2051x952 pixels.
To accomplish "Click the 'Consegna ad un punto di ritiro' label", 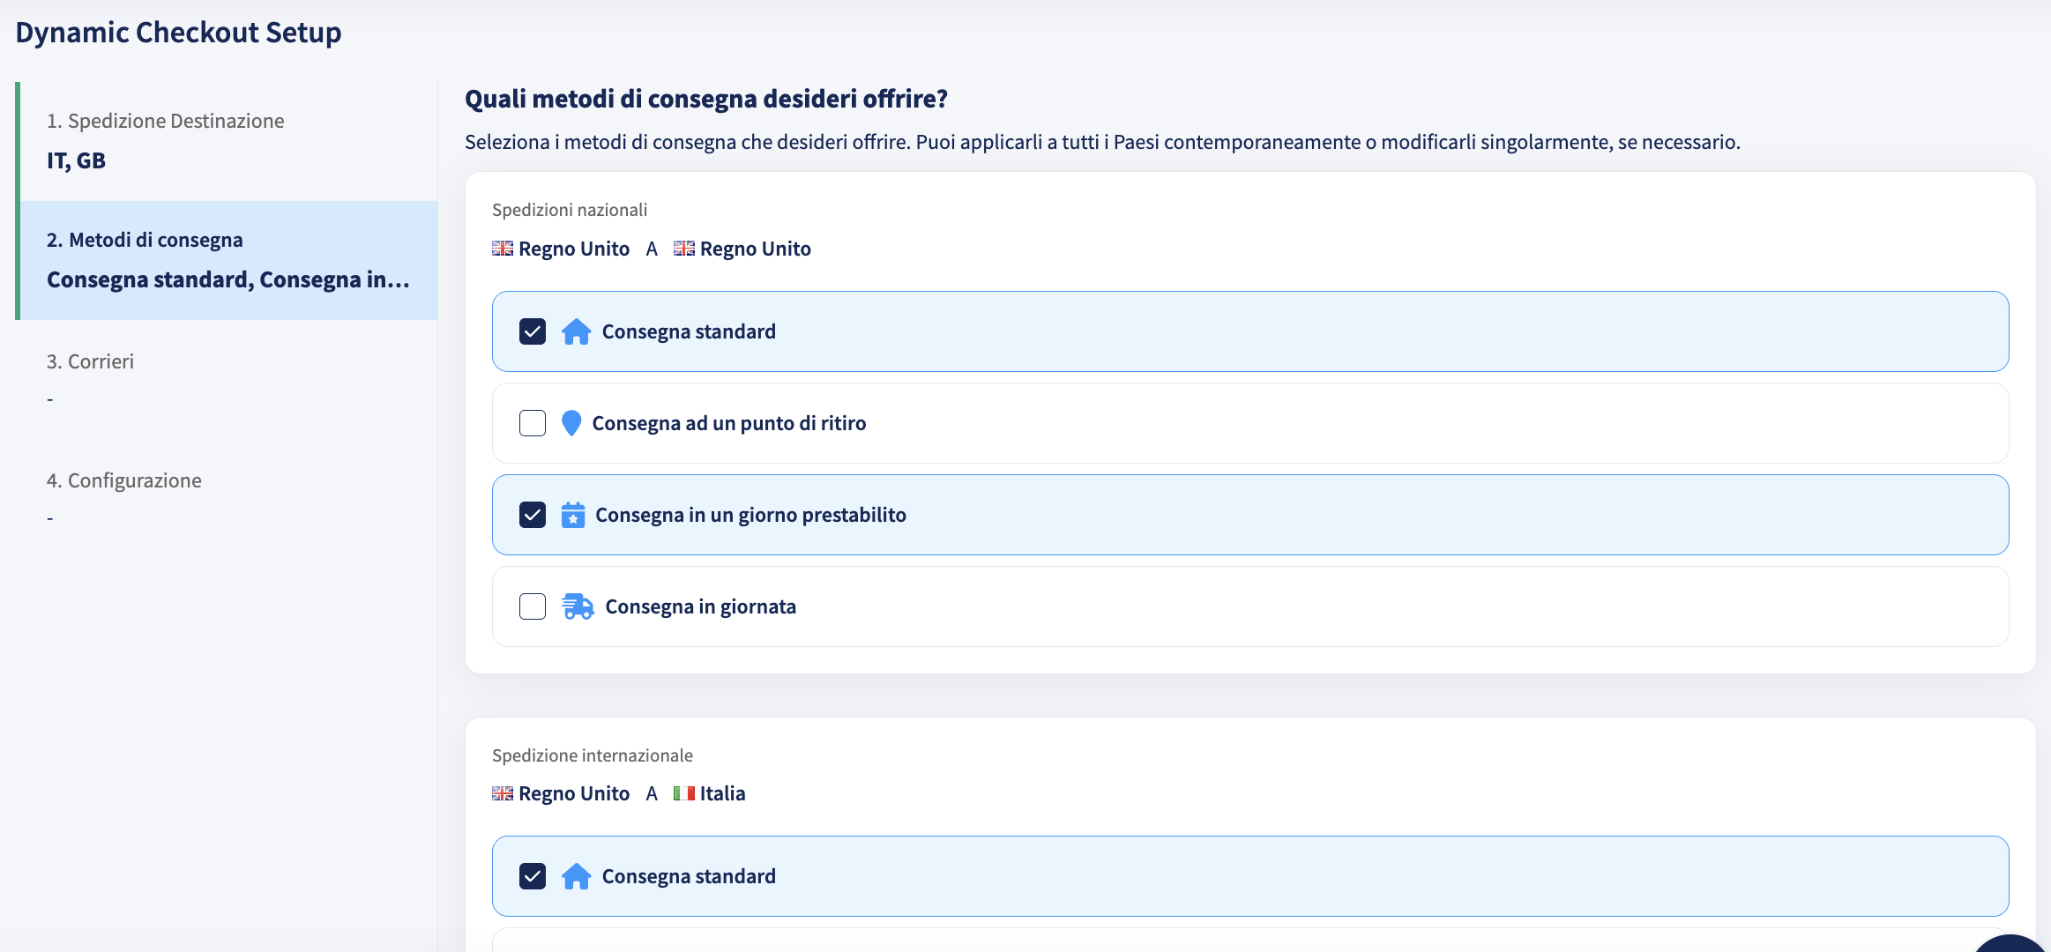I will coord(729,423).
